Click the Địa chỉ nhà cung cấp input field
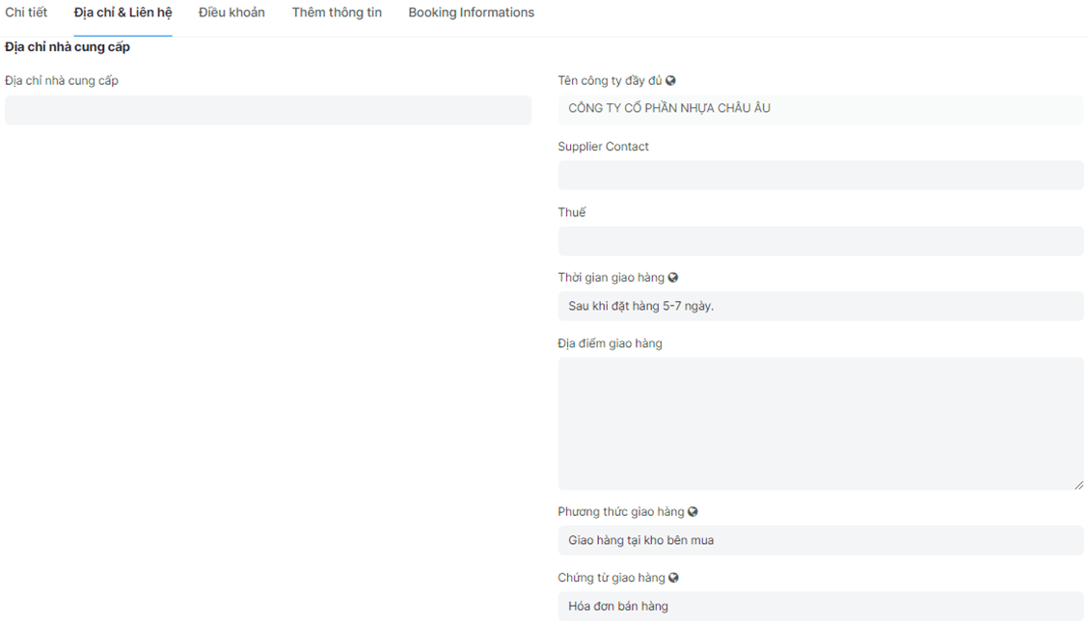Image resolution: width=1088 pixels, height=626 pixels. point(267,110)
